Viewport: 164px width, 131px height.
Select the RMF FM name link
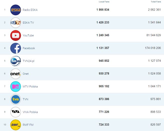[28, 125]
